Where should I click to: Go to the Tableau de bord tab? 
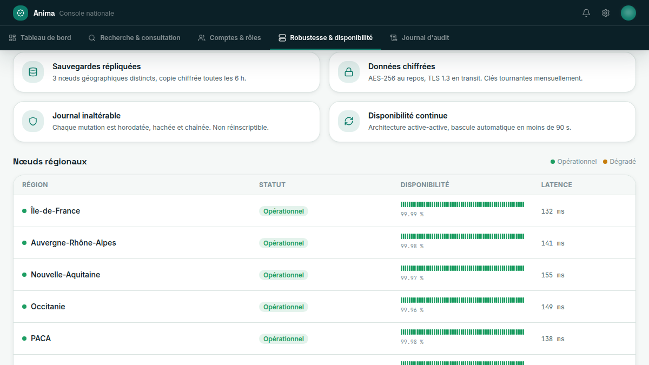click(40, 38)
